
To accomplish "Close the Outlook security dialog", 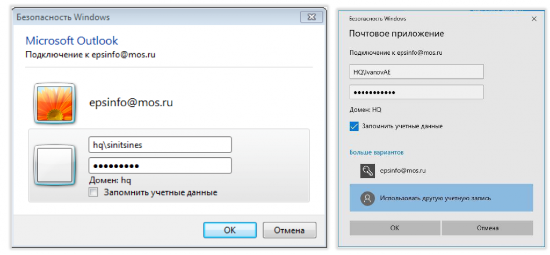I will point(312,17).
